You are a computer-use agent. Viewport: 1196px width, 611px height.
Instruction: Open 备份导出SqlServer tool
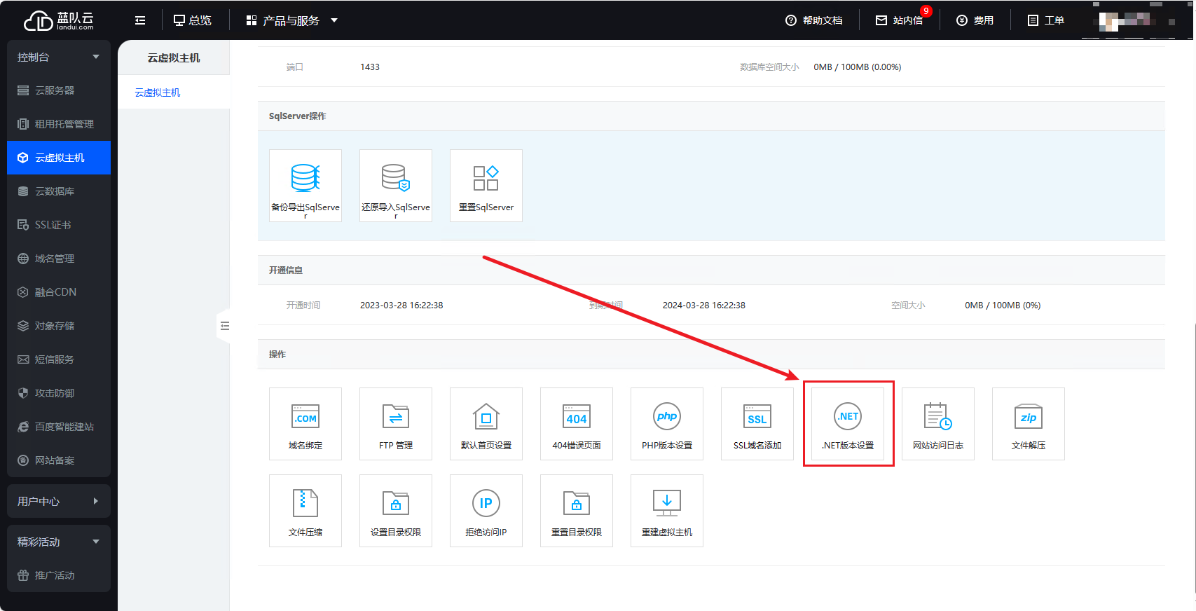pyautogui.click(x=305, y=185)
